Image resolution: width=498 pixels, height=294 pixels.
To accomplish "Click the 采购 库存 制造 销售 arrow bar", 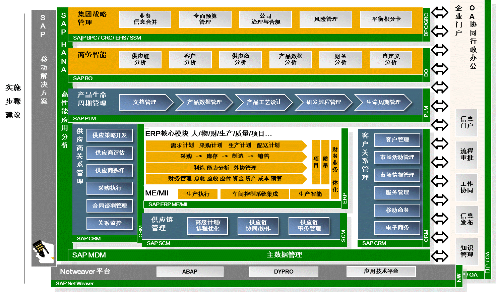I will pyautogui.click(x=227, y=157).
